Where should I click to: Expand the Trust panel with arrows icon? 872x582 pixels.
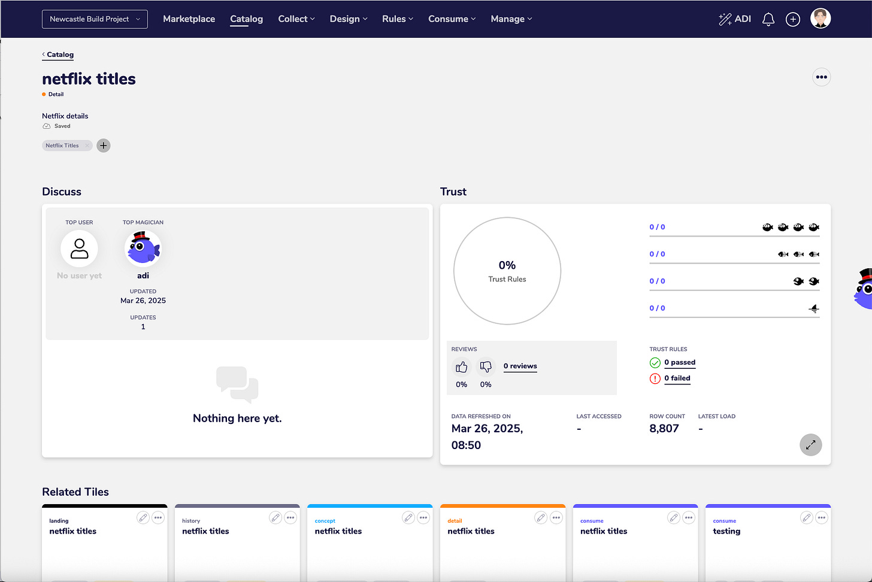pos(811,445)
